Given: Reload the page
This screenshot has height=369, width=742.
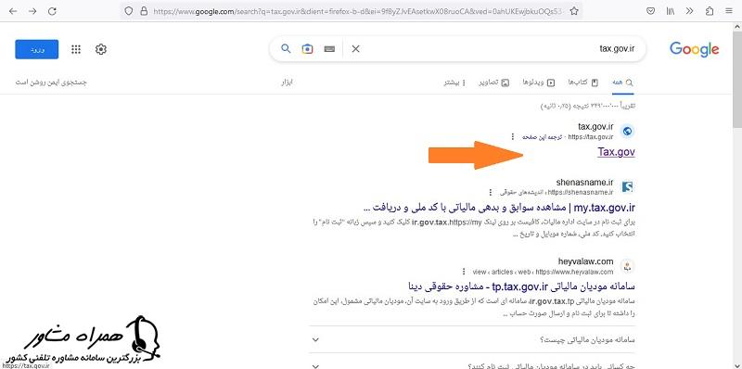Looking at the screenshot, I should tap(53, 11).
